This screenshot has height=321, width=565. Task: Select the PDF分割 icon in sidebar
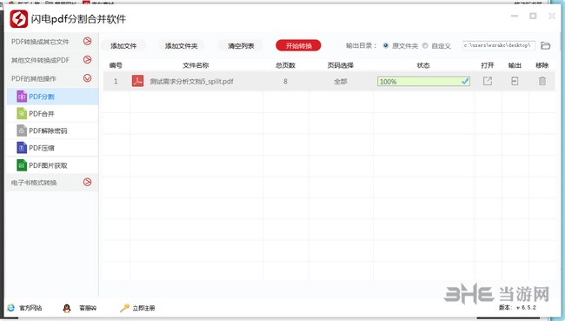pos(22,97)
